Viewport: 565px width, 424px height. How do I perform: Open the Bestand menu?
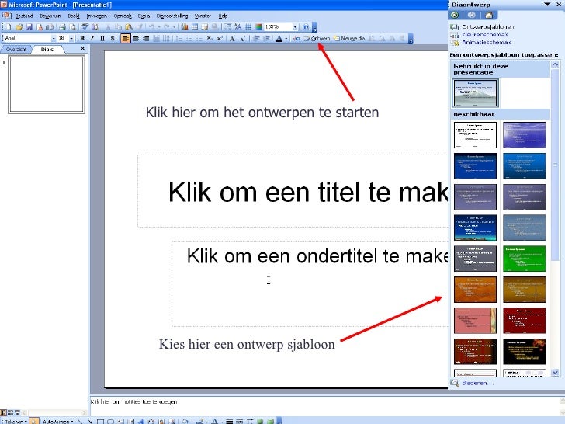[24, 16]
